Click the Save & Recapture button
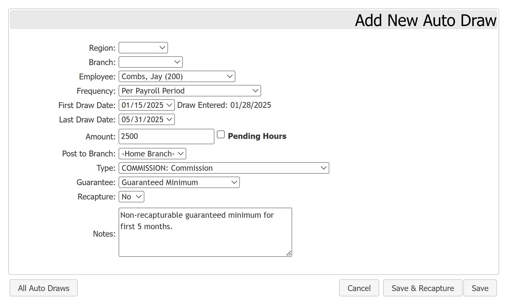This screenshot has height=303, width=506. (422, 288)
